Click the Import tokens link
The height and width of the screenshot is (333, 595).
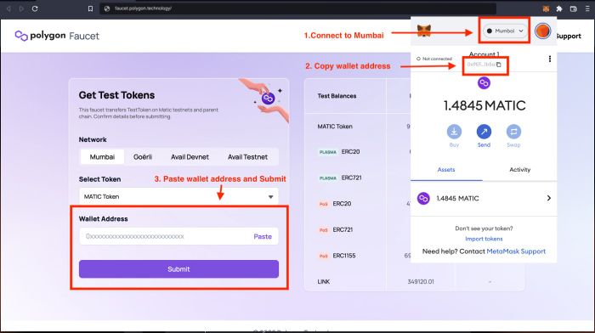(x=484, y=239)
